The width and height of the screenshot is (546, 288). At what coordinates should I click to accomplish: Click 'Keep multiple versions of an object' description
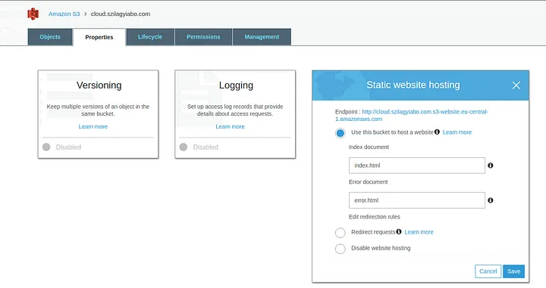point(98,110)
